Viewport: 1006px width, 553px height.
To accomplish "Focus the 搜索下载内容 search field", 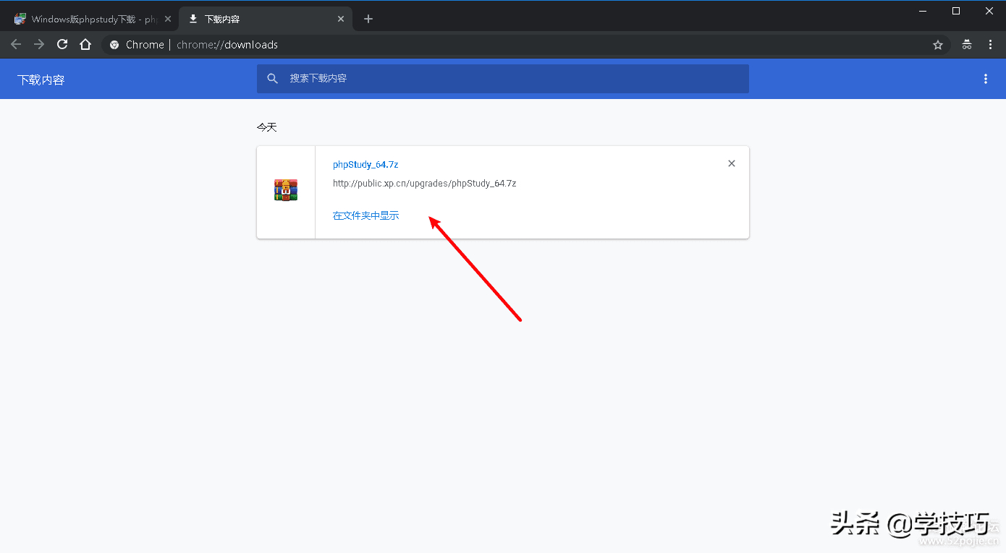I will 503,78.
